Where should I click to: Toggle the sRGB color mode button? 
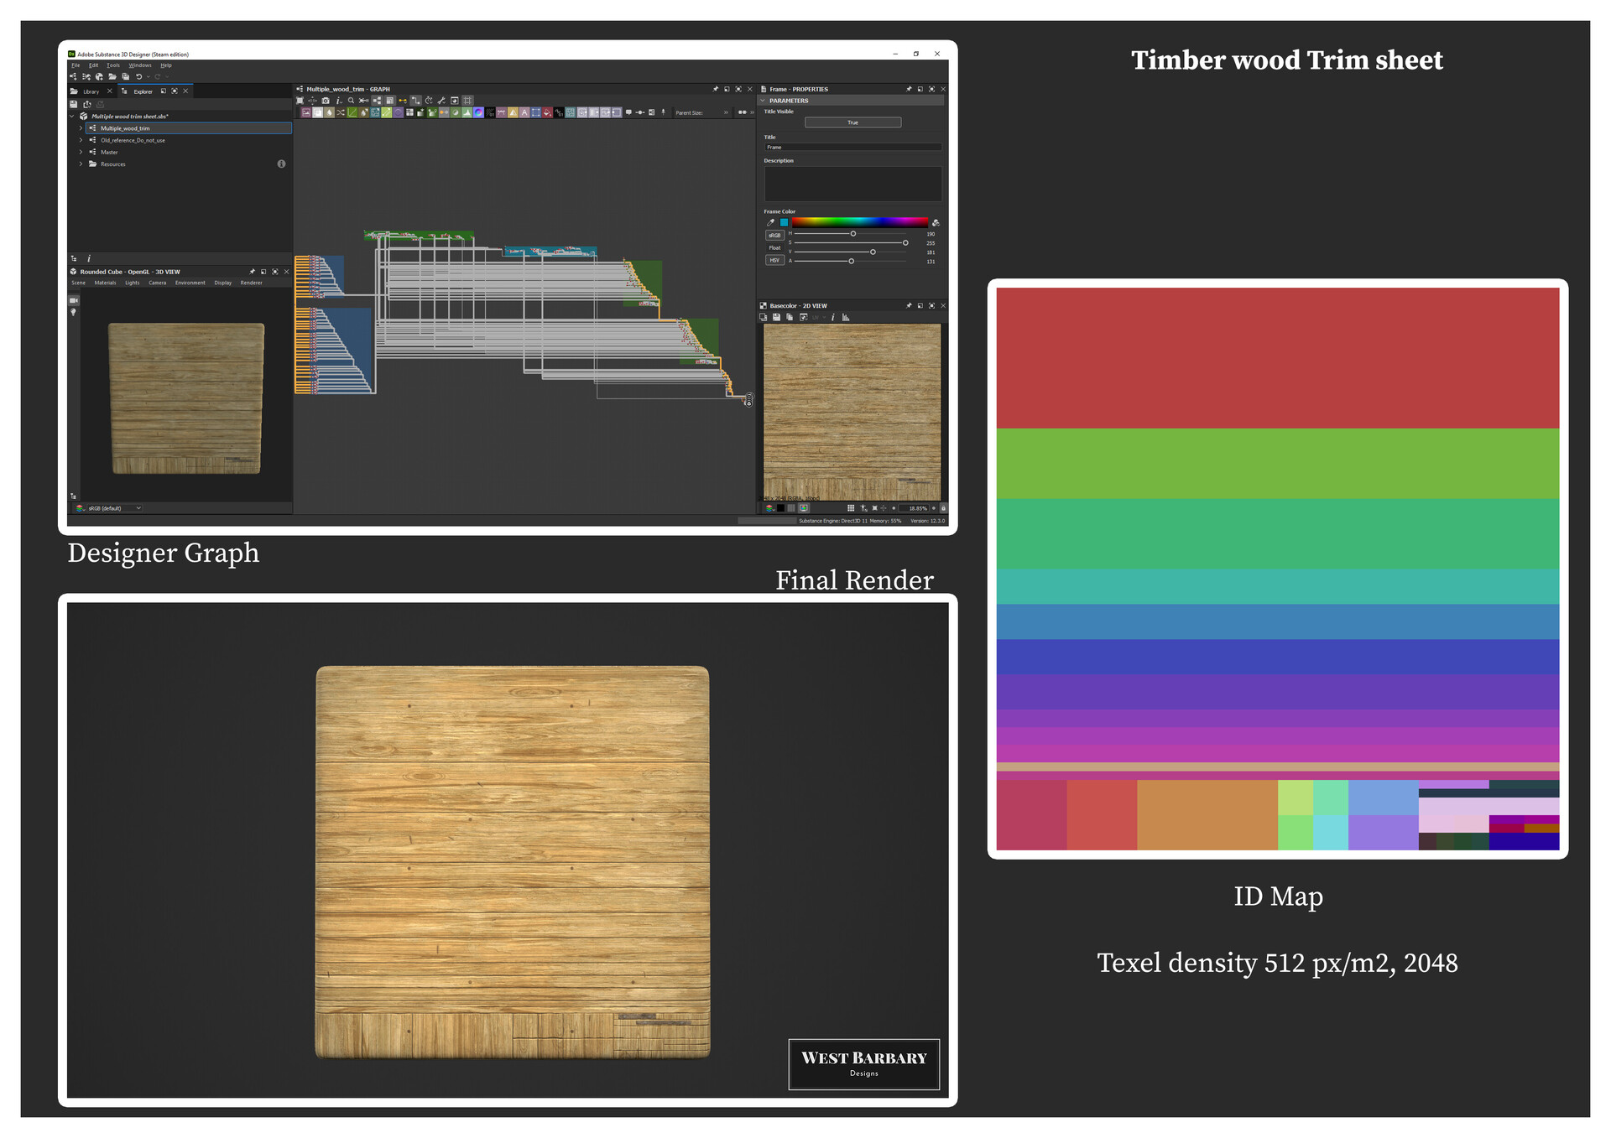[x=774, y=236]
